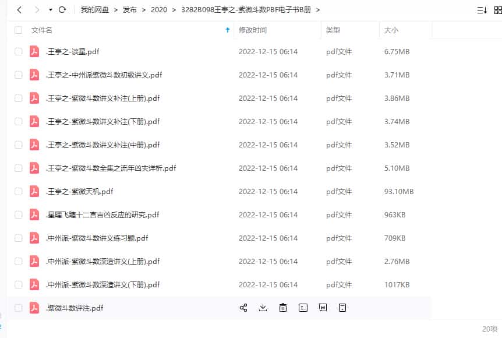502x338 pixels.
Task: Open the sorting options icon near top right
Action: pyautogui.click(x=480, y=10)
